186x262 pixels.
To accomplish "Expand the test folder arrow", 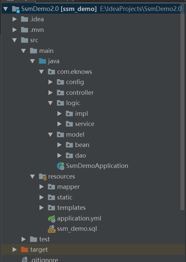I will click(24, 239).
